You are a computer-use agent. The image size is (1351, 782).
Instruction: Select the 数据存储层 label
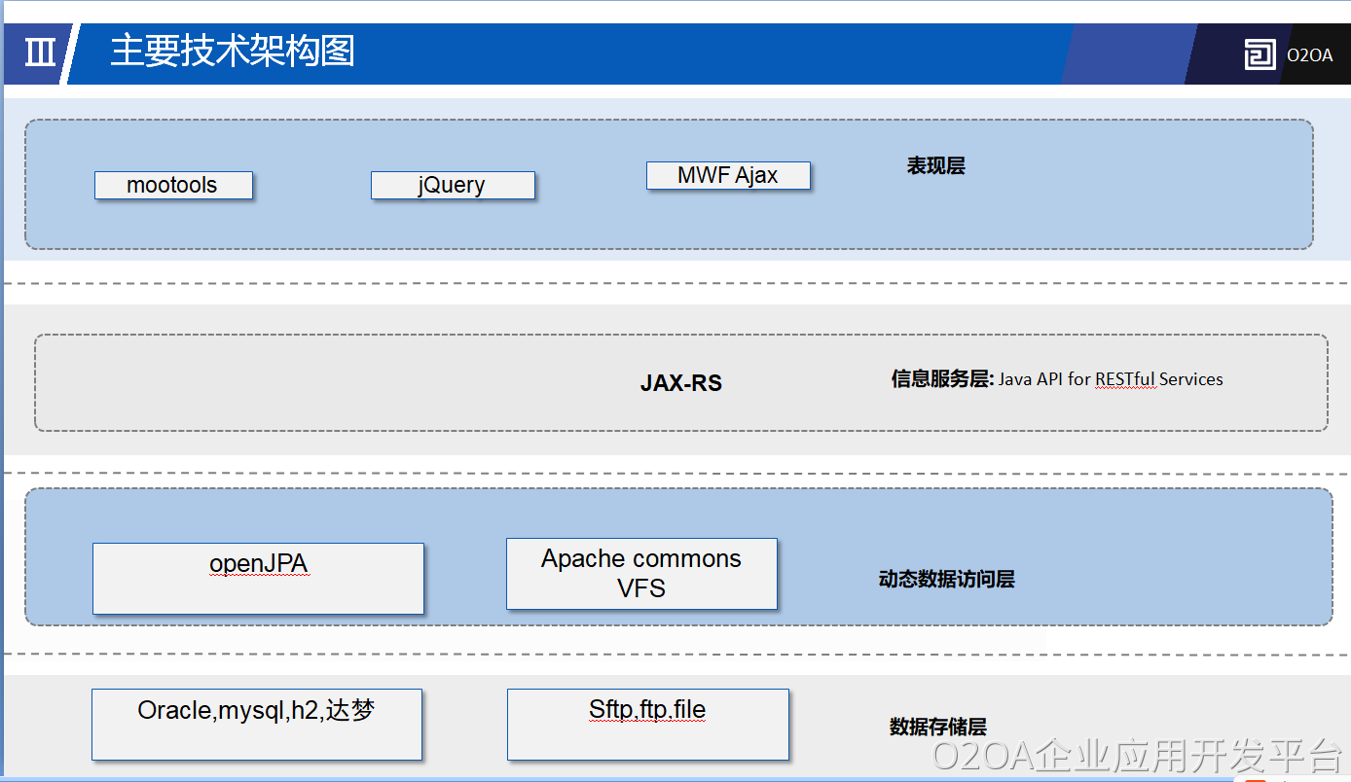coord(937,727)
